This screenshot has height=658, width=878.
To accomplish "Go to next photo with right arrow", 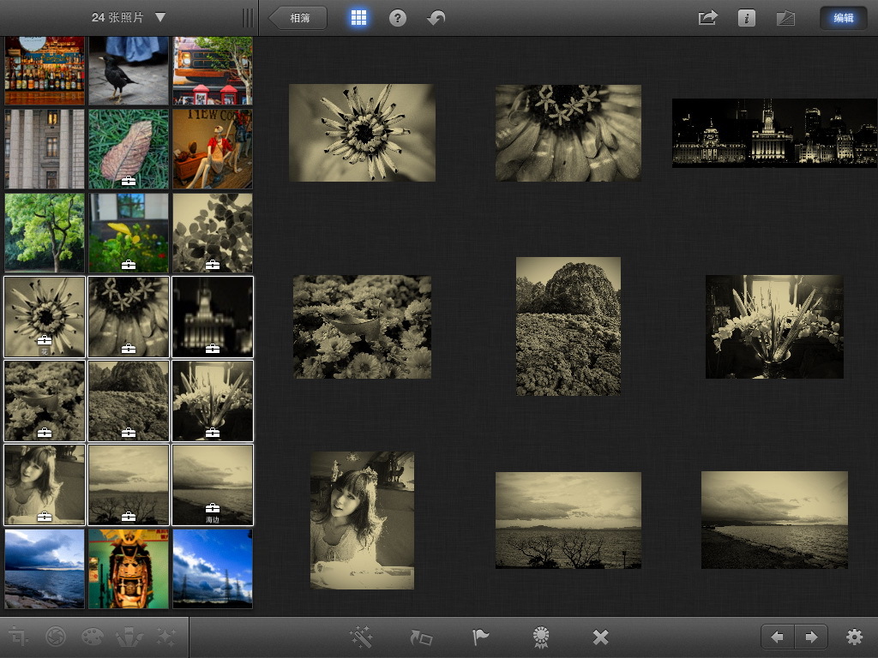I will tap(810, 637).
